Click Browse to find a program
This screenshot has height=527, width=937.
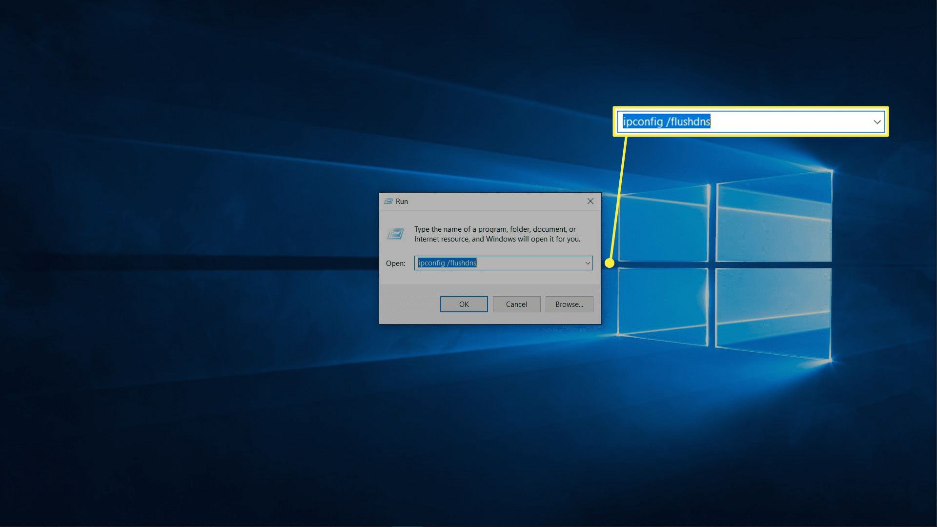(569, 304)
